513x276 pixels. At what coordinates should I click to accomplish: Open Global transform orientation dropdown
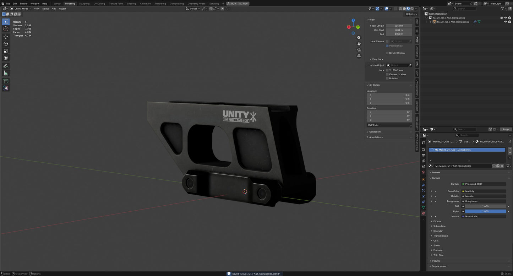193,9
